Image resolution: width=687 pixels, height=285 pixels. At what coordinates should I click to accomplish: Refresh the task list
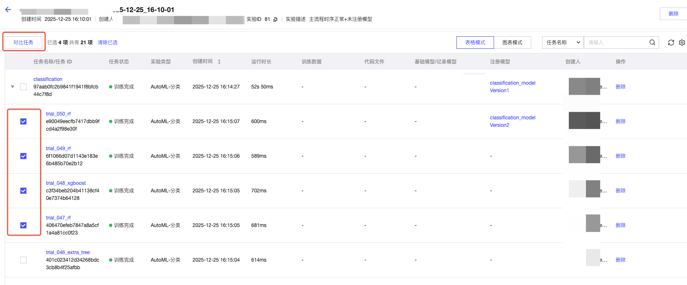pyautogui.click(x=671, y=43)
